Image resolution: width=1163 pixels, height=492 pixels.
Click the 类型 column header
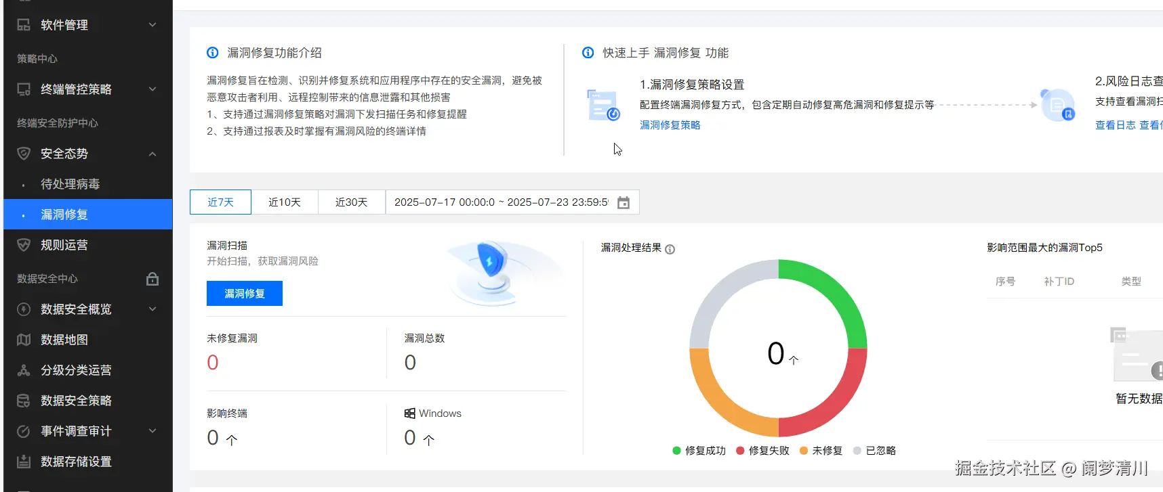tap(1131, 282)
